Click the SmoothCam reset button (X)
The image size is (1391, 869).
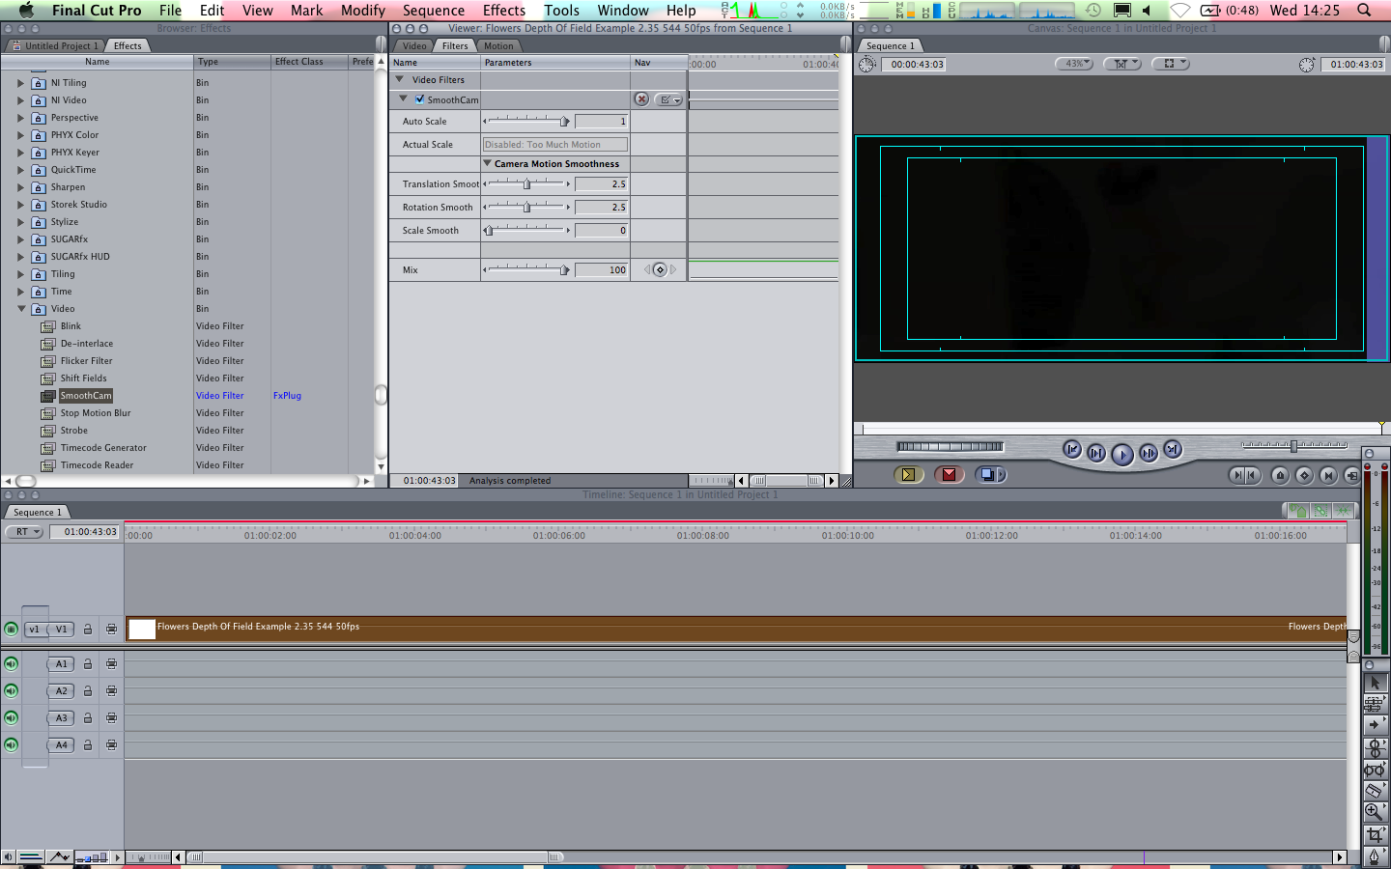[x=641, y=99]
